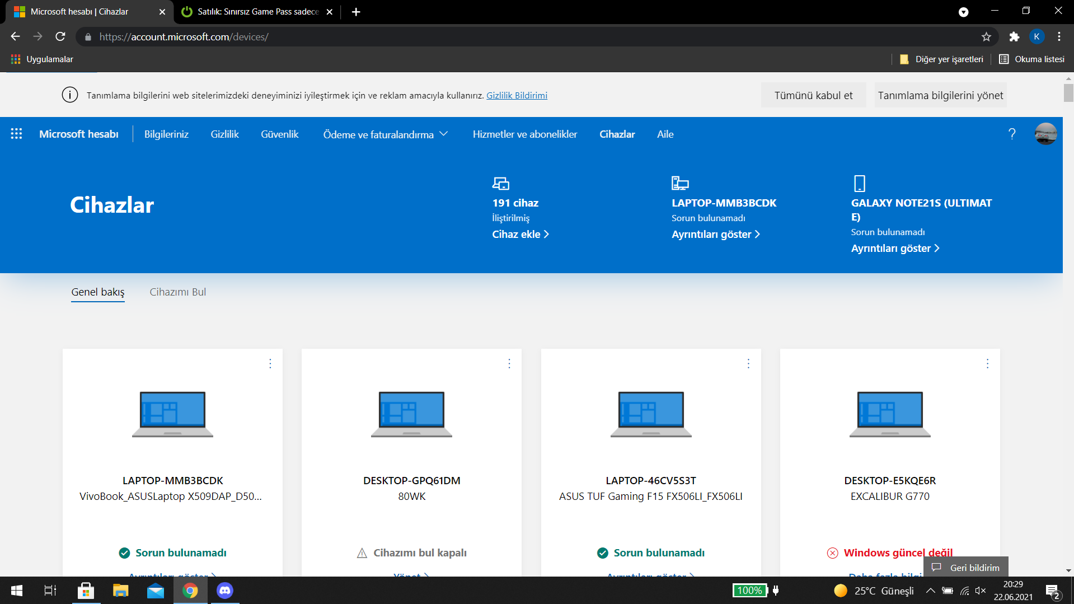Click the LAPTOP-MMB3BCDK laptop image
Viewport: 1074px width, 604px height.
click(x=172, y=414)
